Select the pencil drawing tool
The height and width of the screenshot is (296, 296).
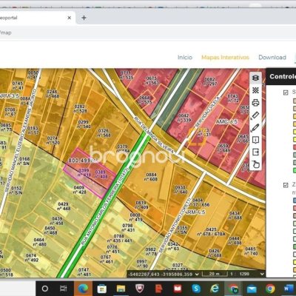click(x=255, y=127)
